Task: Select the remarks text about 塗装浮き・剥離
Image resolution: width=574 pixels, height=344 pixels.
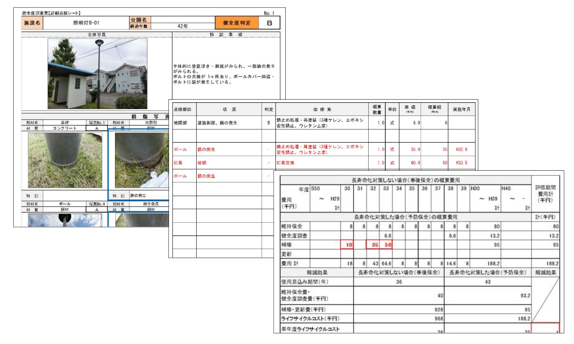Action: coord(224,74)
